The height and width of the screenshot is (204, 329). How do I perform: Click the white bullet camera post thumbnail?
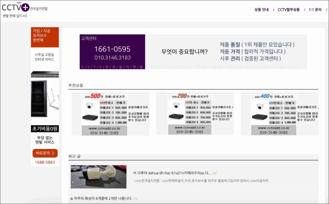tap(98, 177)
